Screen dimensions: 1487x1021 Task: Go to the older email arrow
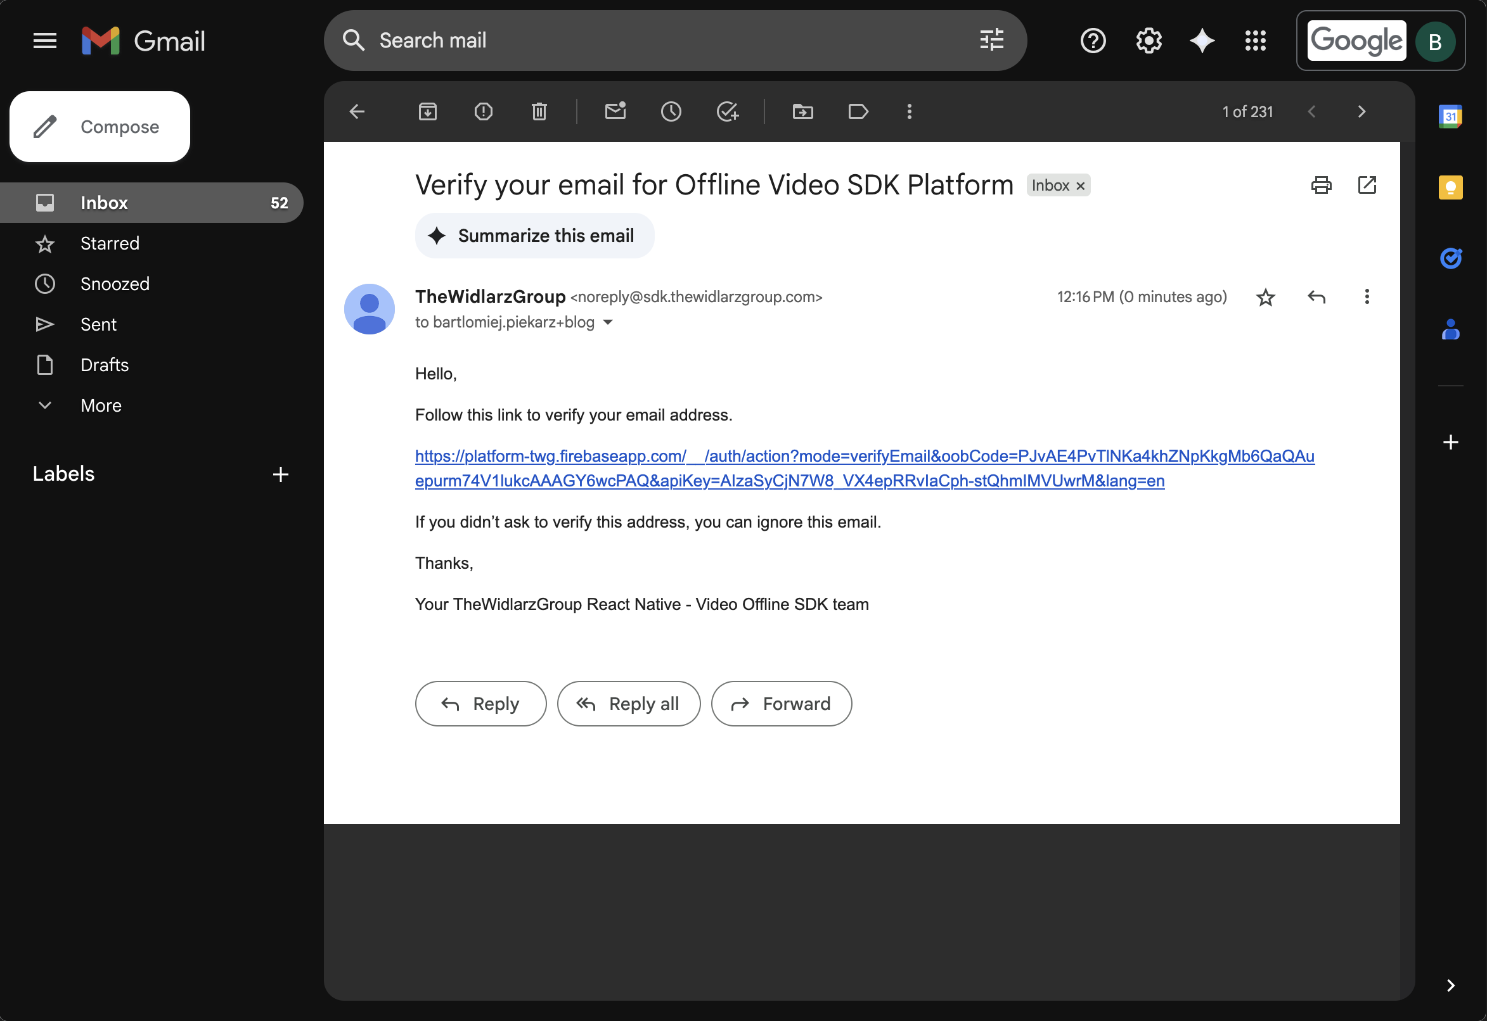click(x=1361, y=112)
